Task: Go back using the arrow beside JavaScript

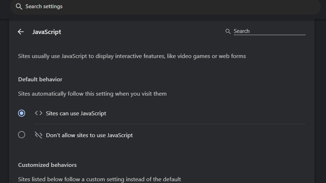Action: (x=21, y=32)
